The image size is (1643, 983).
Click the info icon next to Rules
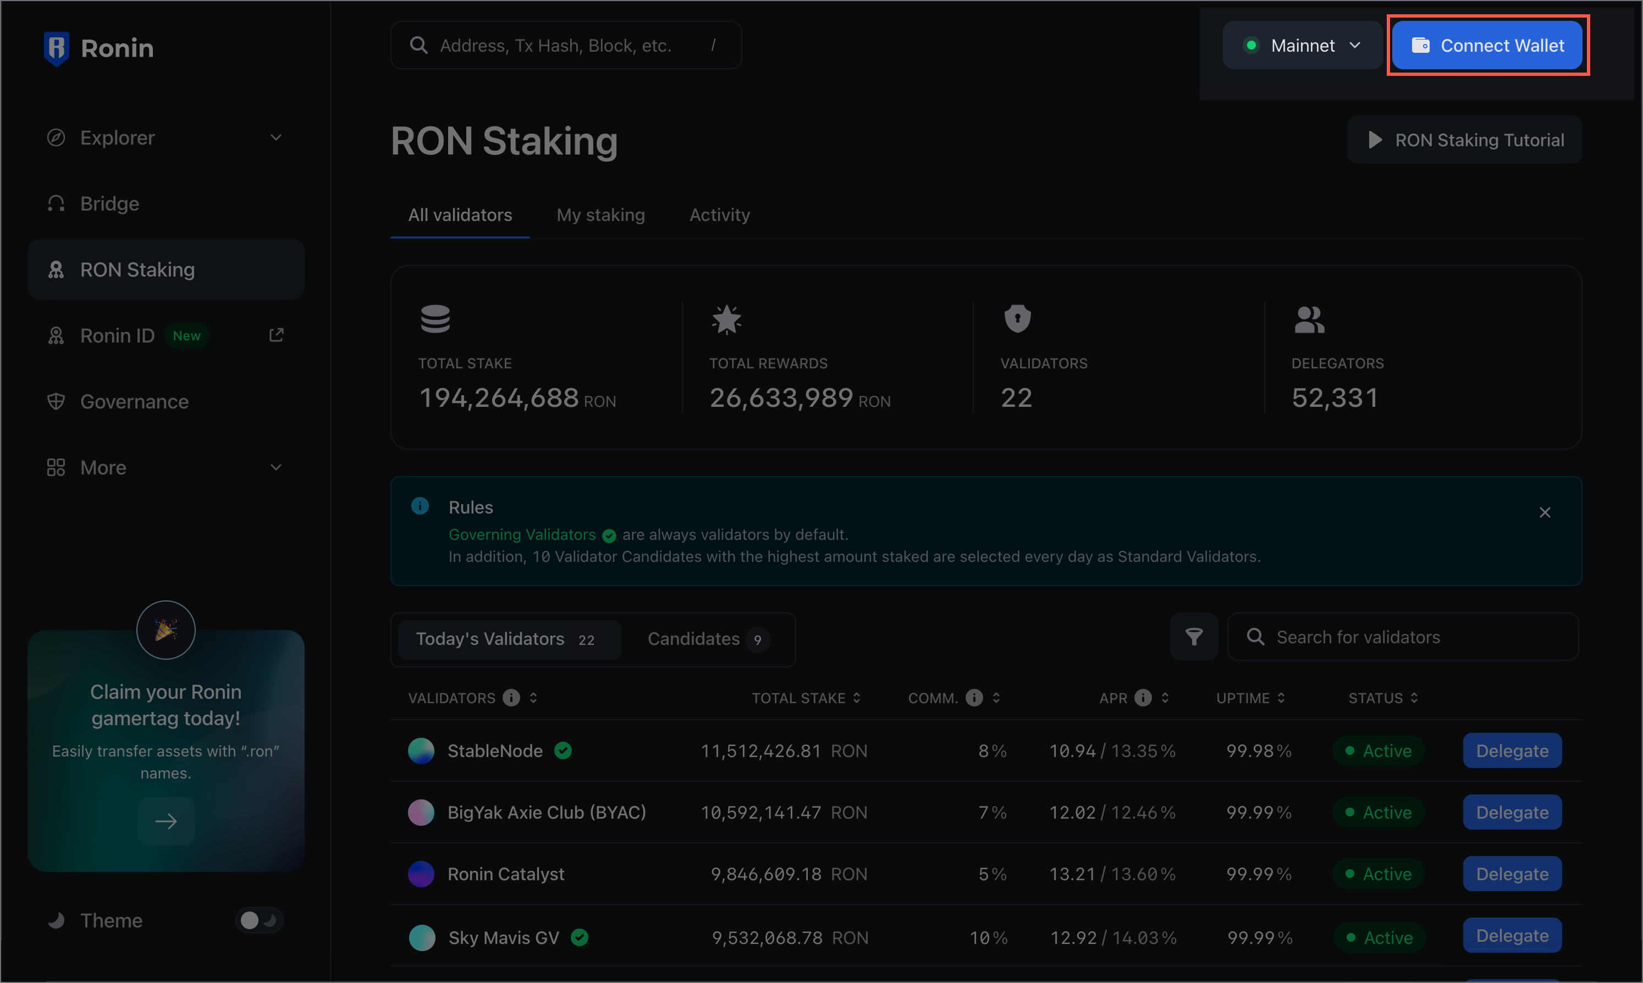[421, 506]
